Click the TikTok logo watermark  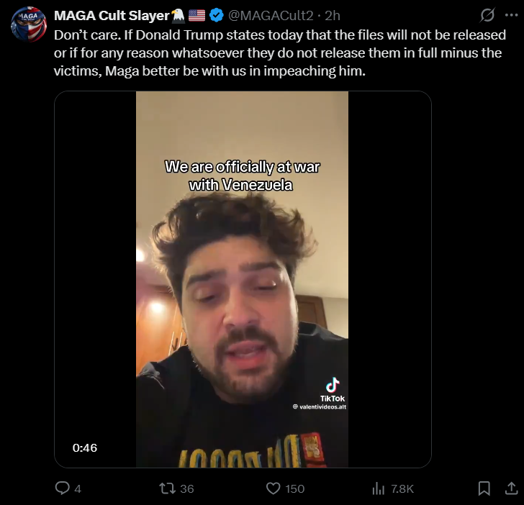point(333,389)
